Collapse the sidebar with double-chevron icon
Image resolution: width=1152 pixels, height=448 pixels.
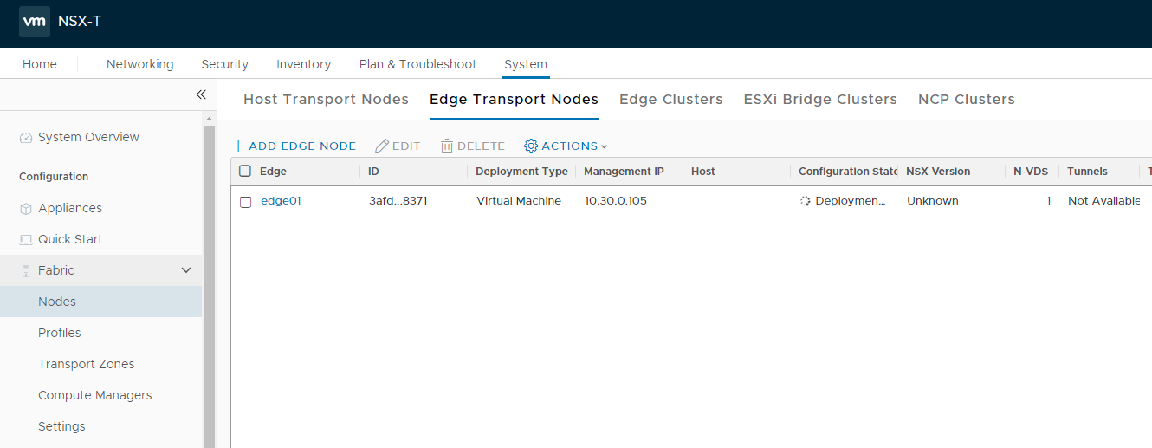pos(201,94)
